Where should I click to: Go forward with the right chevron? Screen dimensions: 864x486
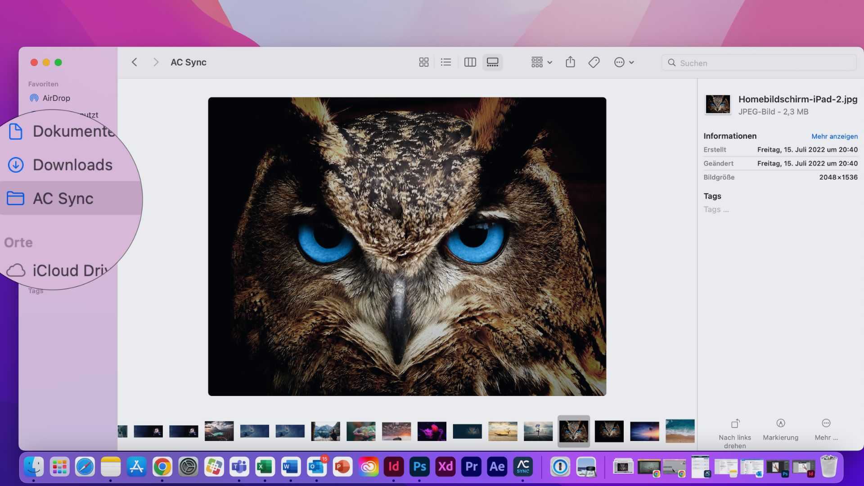156,63
